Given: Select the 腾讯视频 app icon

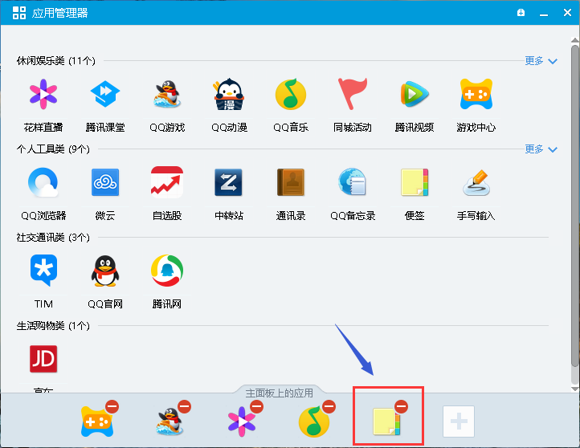Looking at the screenshot, I should 415,96.
